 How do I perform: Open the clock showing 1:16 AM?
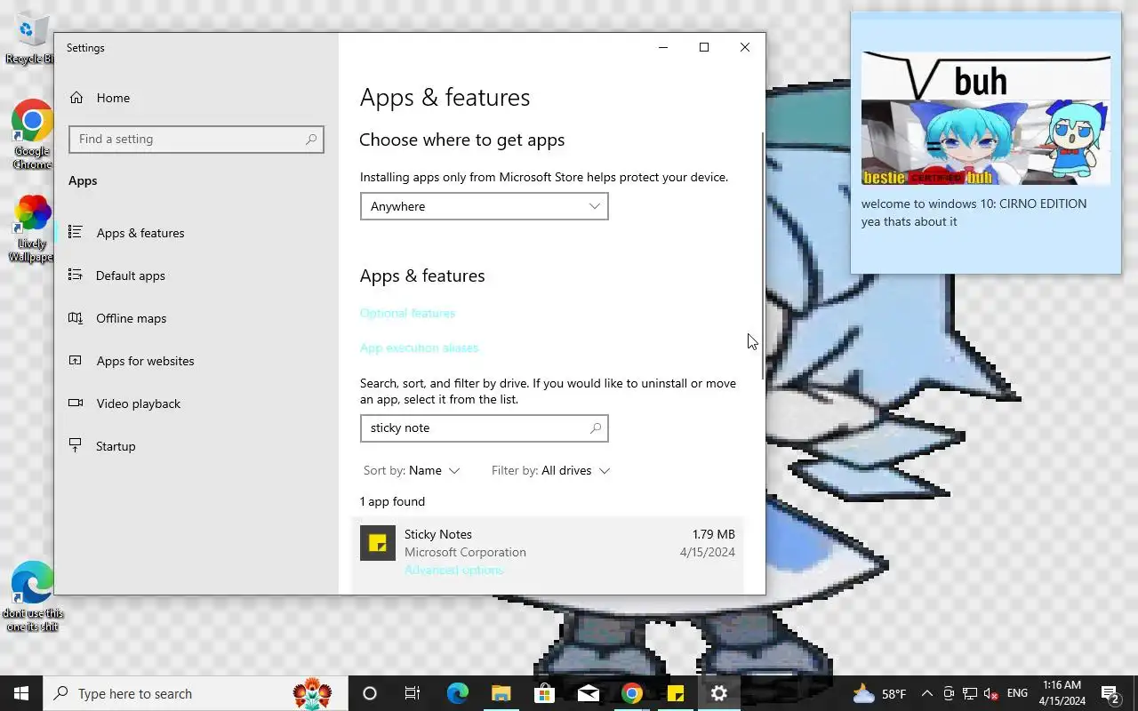[x=1062, y=693]
